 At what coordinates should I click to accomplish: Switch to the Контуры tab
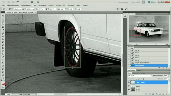tap(142, 73)
